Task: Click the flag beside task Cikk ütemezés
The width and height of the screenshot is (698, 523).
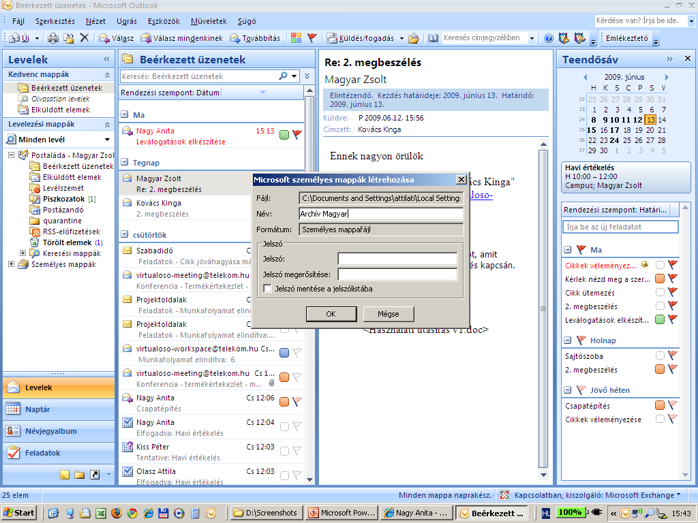Action: (673, 292)
